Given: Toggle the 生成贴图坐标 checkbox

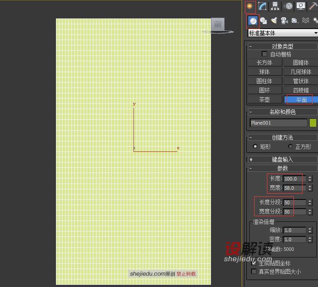Looking at the screenshot, I should 254,263.
